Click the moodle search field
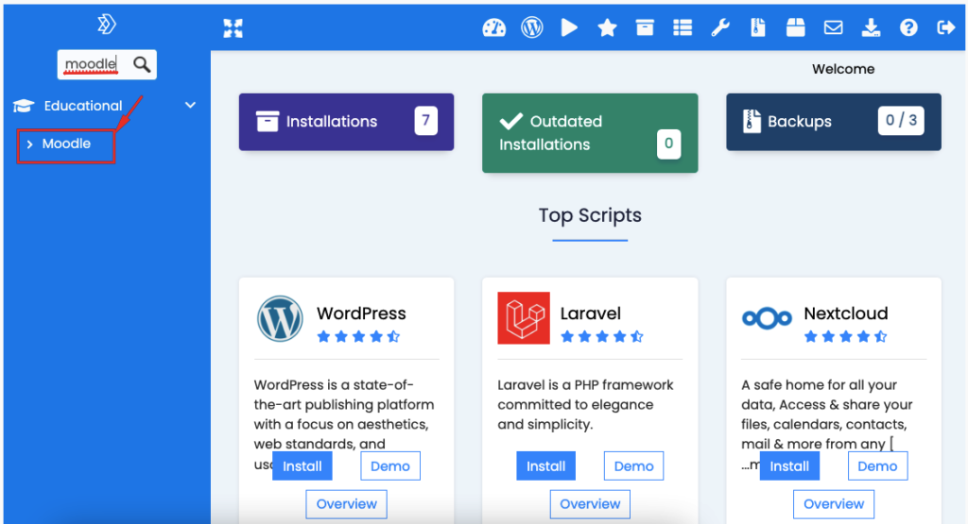The height and width of the screenshot is (524, 968). coord(107,64)
